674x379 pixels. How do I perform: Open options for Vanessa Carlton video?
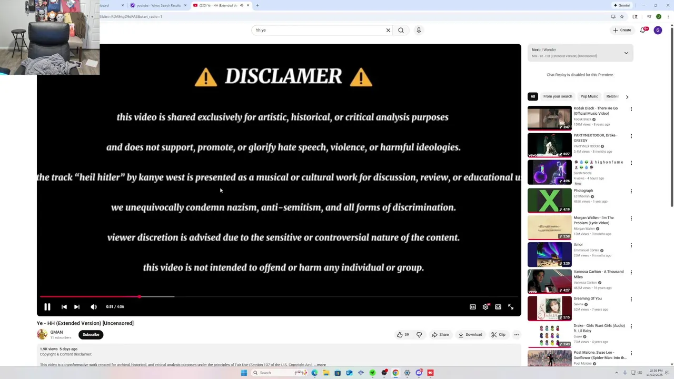(631, 272)
